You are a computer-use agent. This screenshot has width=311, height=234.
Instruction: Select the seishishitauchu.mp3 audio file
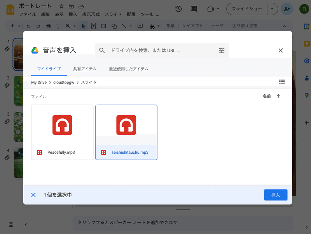[x=126, y=132]
